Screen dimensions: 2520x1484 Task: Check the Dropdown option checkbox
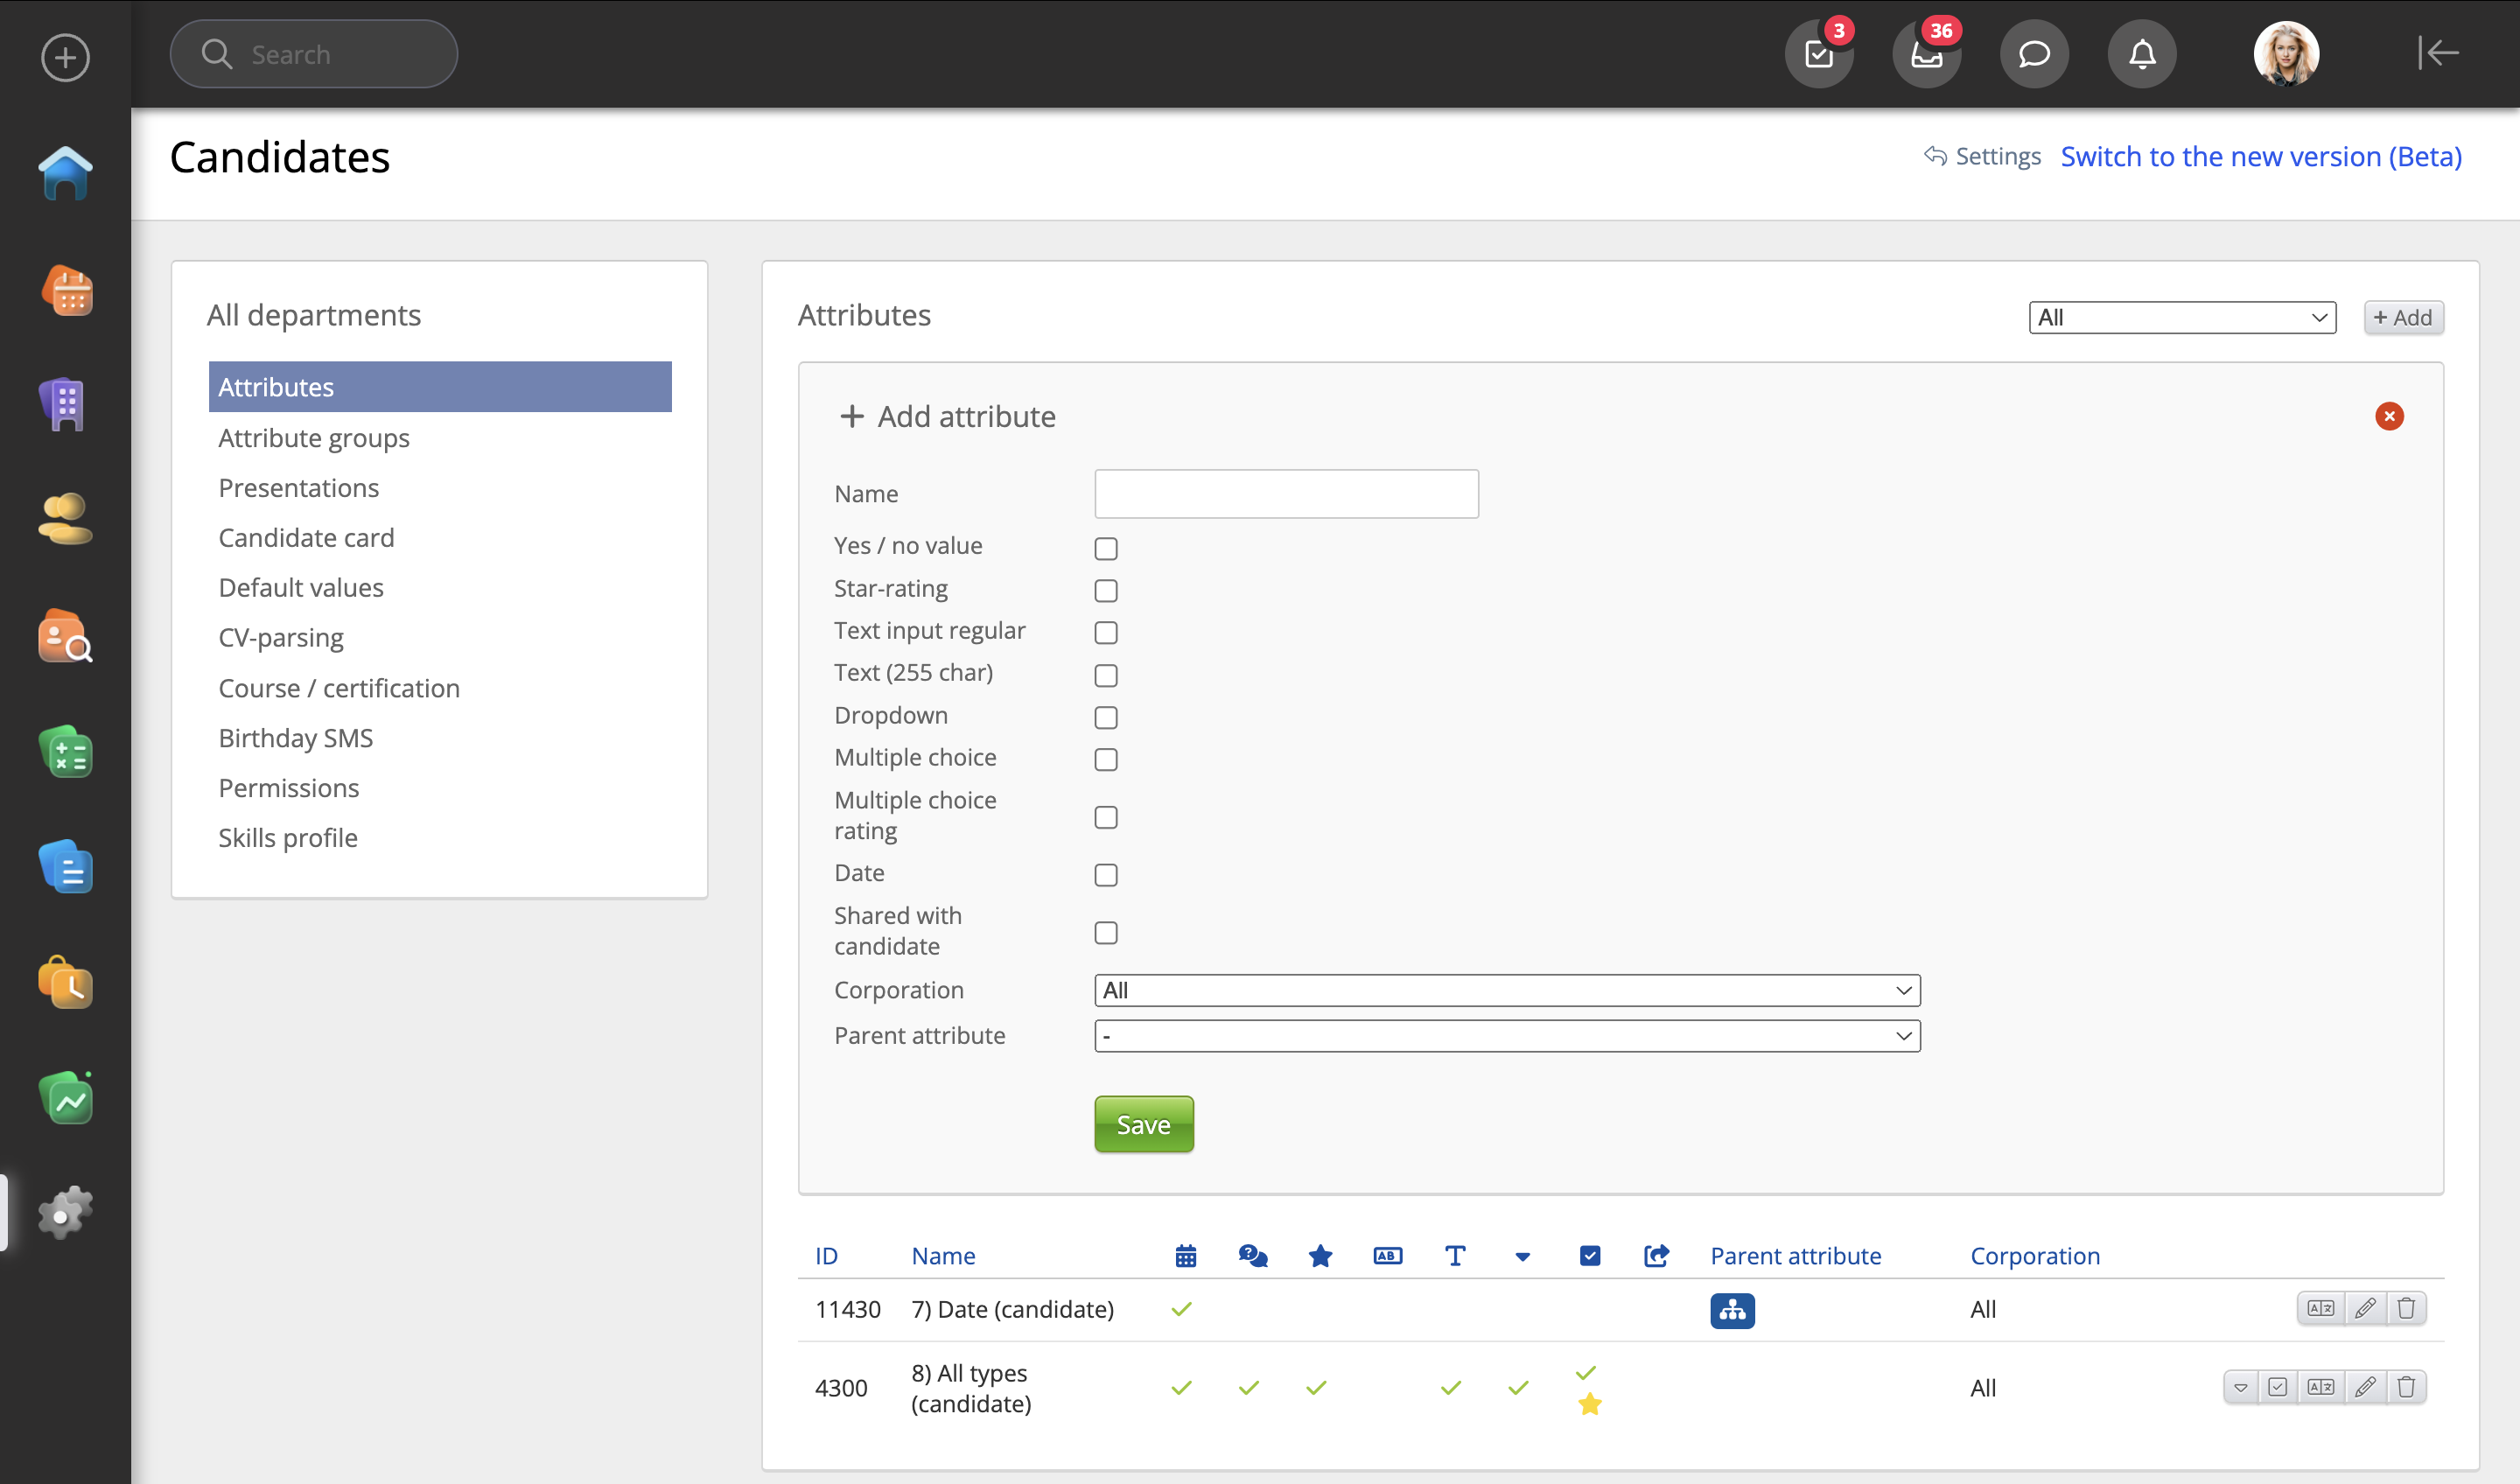tap(1105, 717)
